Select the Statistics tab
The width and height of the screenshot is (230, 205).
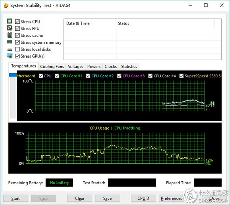129,67
